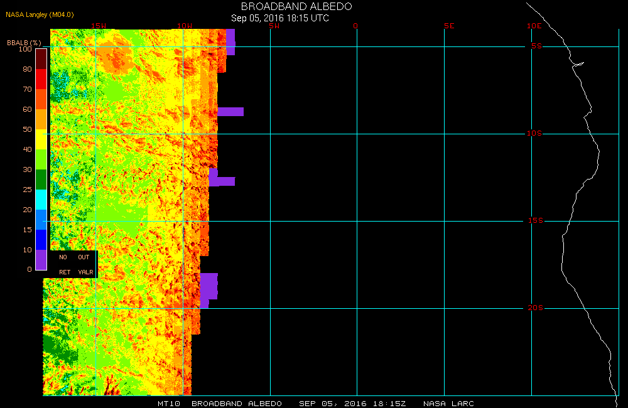This screenshot has height=408, width=628.
Task: Click the 20S latitude label
Action: [x=535, y=308]
